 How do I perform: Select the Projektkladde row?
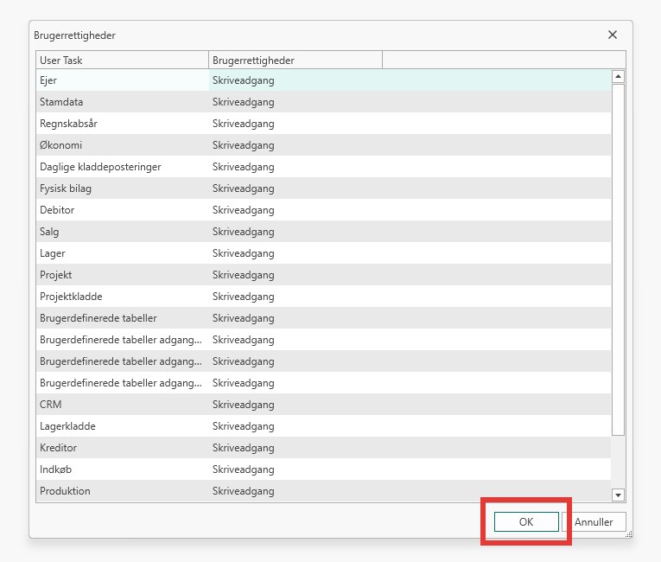pyautogui.click(x=323, y=297)
